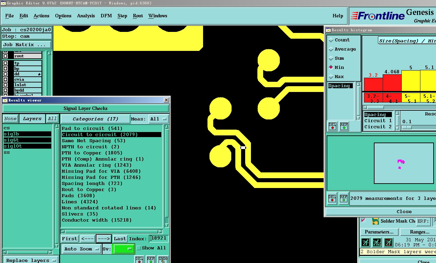Click Categories (17) header button
Viewport: 436px width, 263px height.
pyautogui.click(x=95, y=119)
